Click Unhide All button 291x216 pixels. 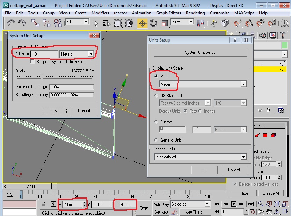pyautogui.click(x=271, y=193)
